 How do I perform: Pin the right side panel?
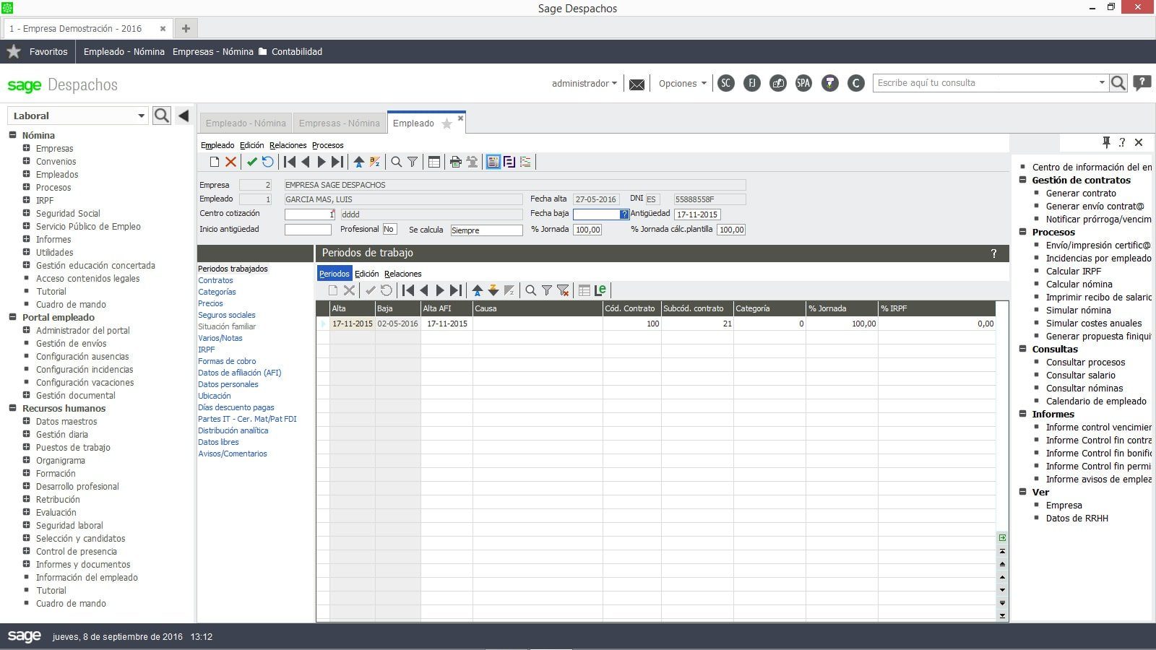pos(1106,142)
